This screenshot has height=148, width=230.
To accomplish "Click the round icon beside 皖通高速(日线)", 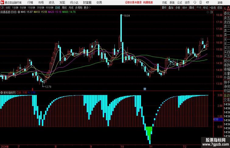I will [x=19, y=12].
